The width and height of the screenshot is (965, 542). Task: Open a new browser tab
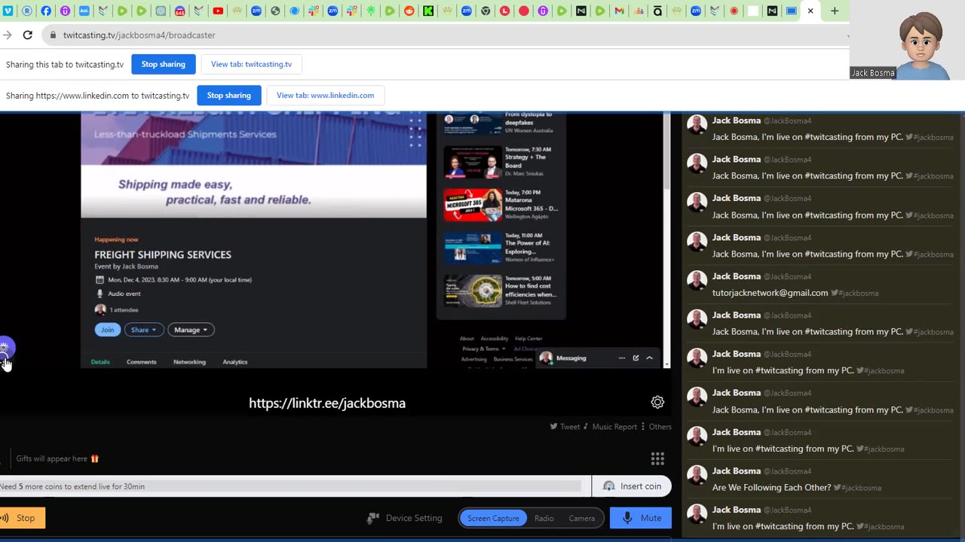point(835,11)
